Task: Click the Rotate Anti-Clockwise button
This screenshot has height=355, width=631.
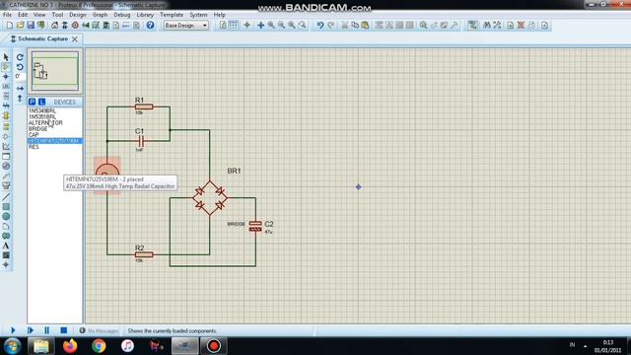Action: (x=20, y=67)
